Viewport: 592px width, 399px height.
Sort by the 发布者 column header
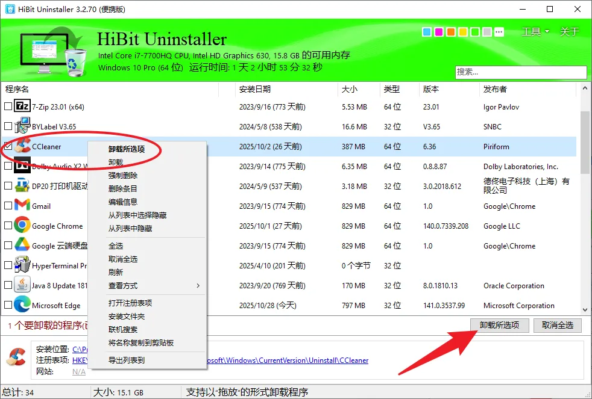[527, 89]
